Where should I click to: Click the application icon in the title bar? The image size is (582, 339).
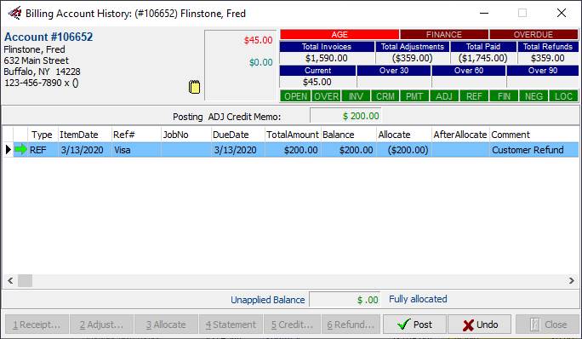click(x=14, y=13)
